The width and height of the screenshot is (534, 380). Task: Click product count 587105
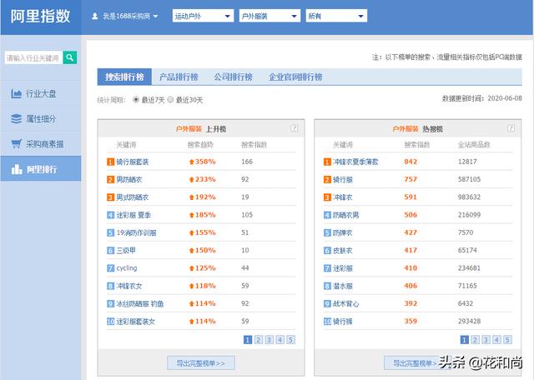point(469,179)
